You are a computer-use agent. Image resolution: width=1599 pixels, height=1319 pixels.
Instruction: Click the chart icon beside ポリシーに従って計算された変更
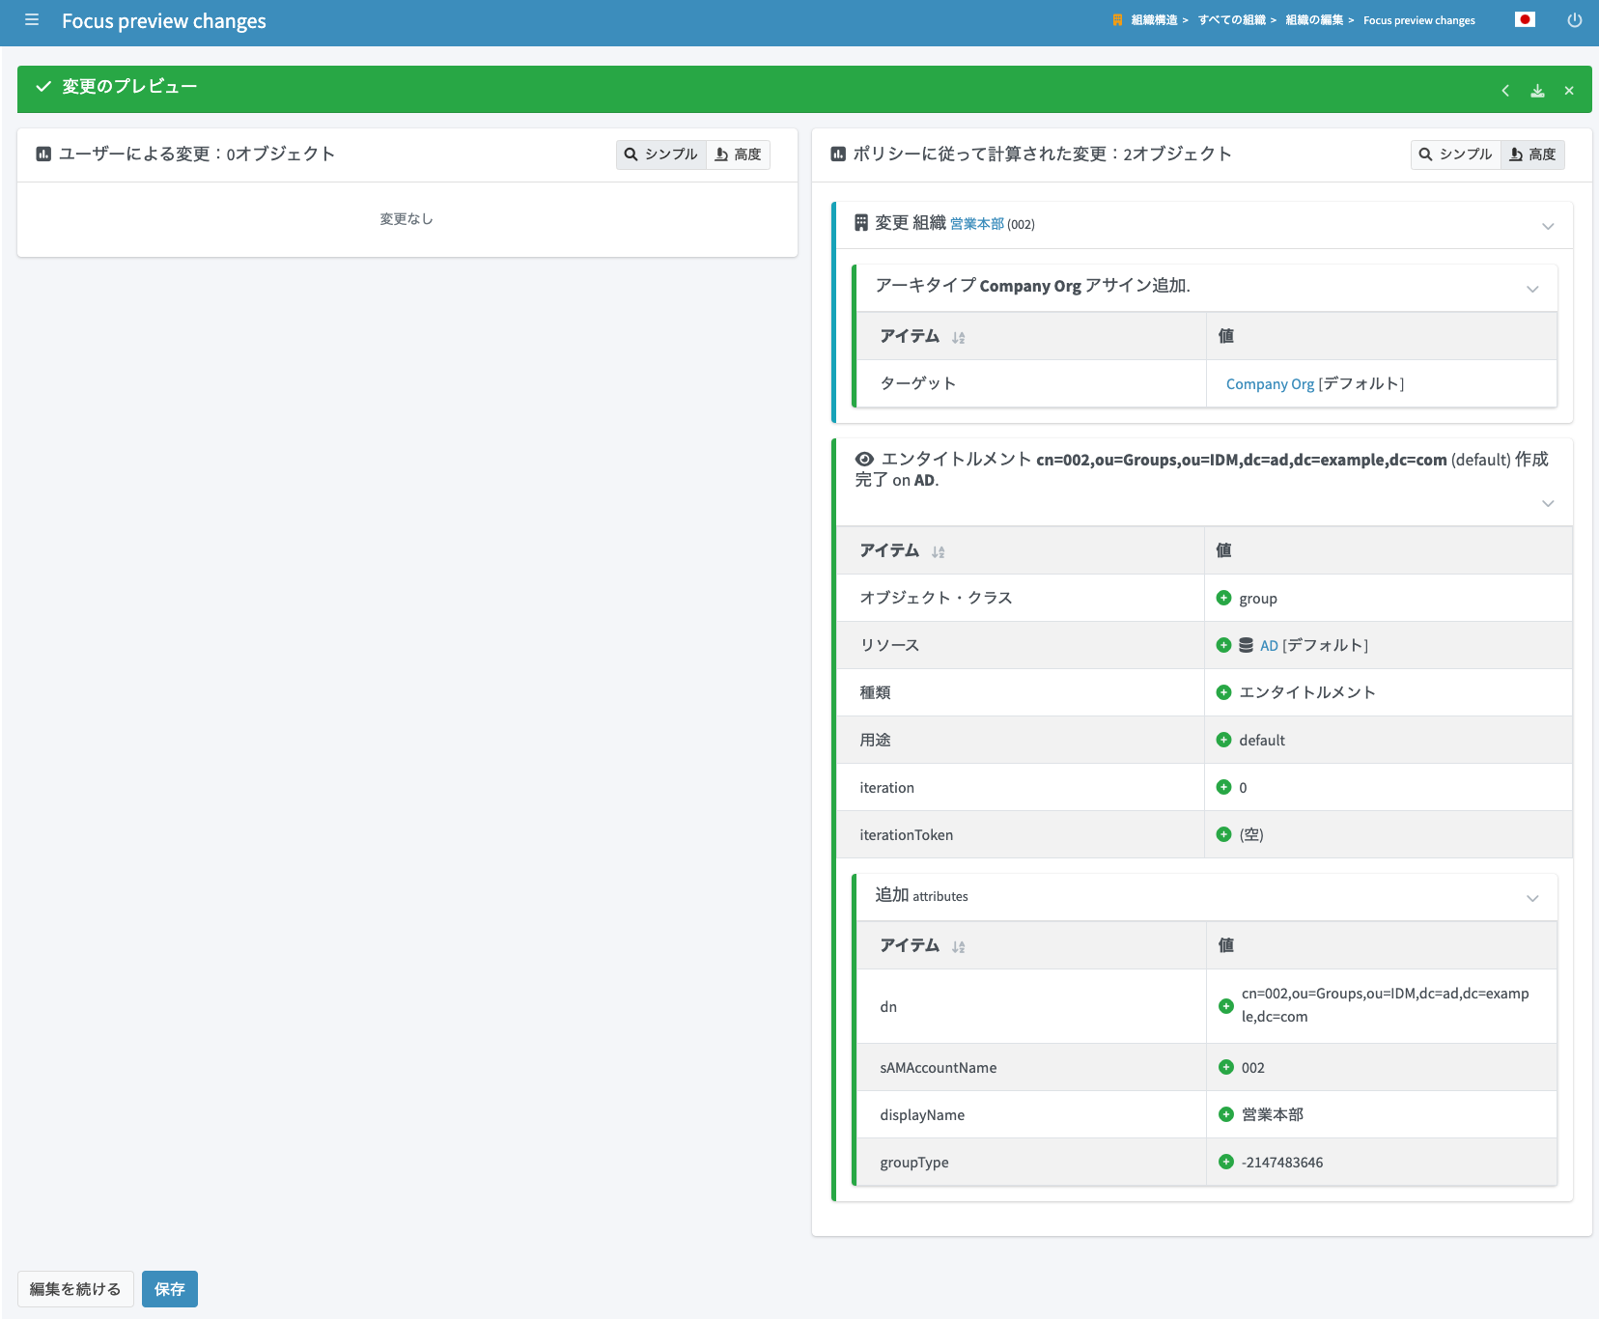click(838, 154)
